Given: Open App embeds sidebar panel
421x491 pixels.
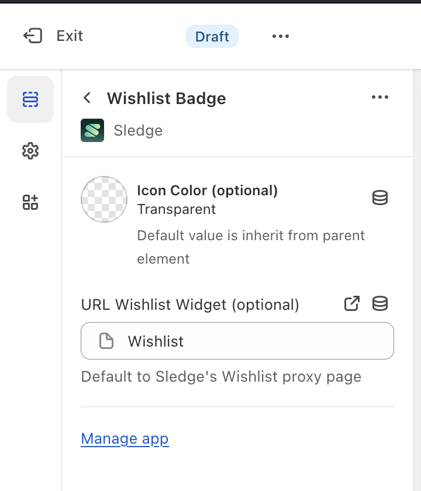Looking at the screenshot, I should pos(30,202).
